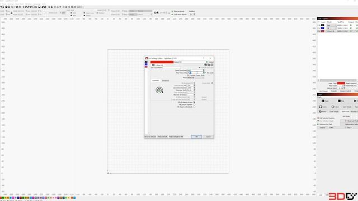The height and width of the screenshot is (201, 358).
Task: Toggle Cut Selected Graphics switch
Action: 318,118
